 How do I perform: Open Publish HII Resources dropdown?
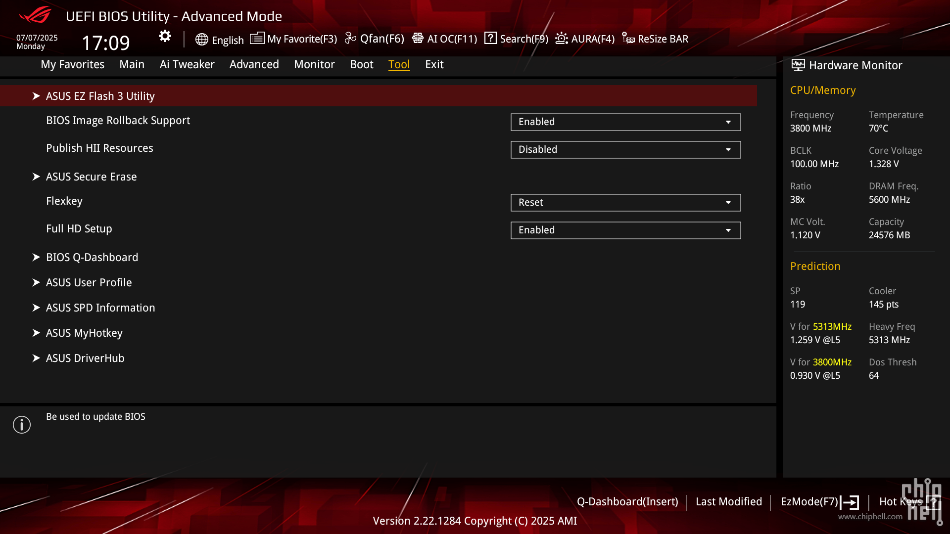[x=625, y=150]
